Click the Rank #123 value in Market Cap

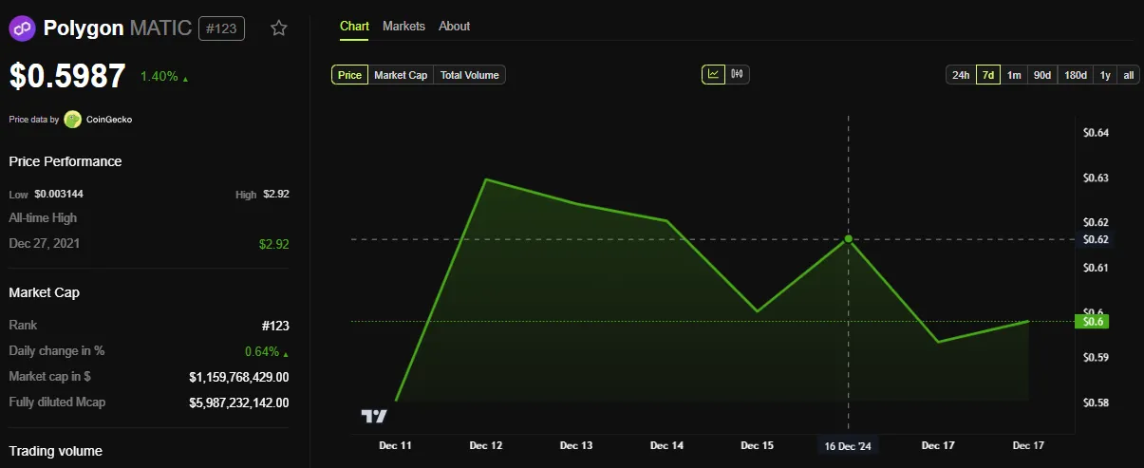pos(275,326)
